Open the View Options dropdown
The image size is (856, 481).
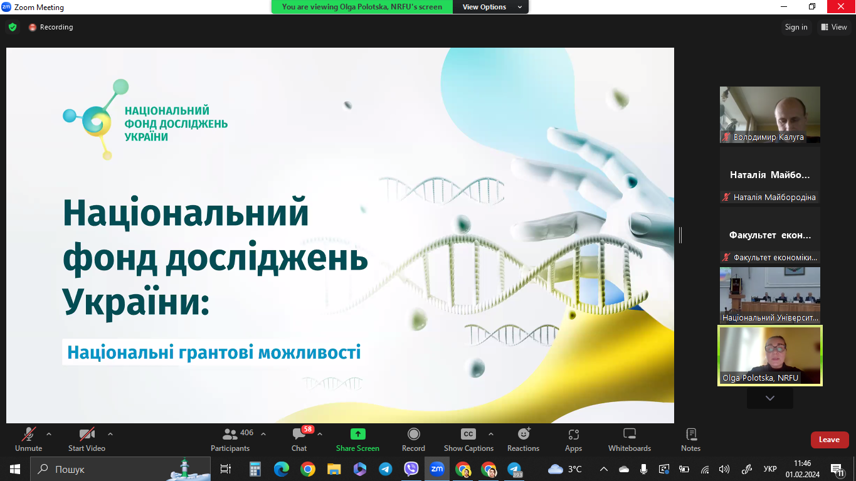(x=491, y=7)
